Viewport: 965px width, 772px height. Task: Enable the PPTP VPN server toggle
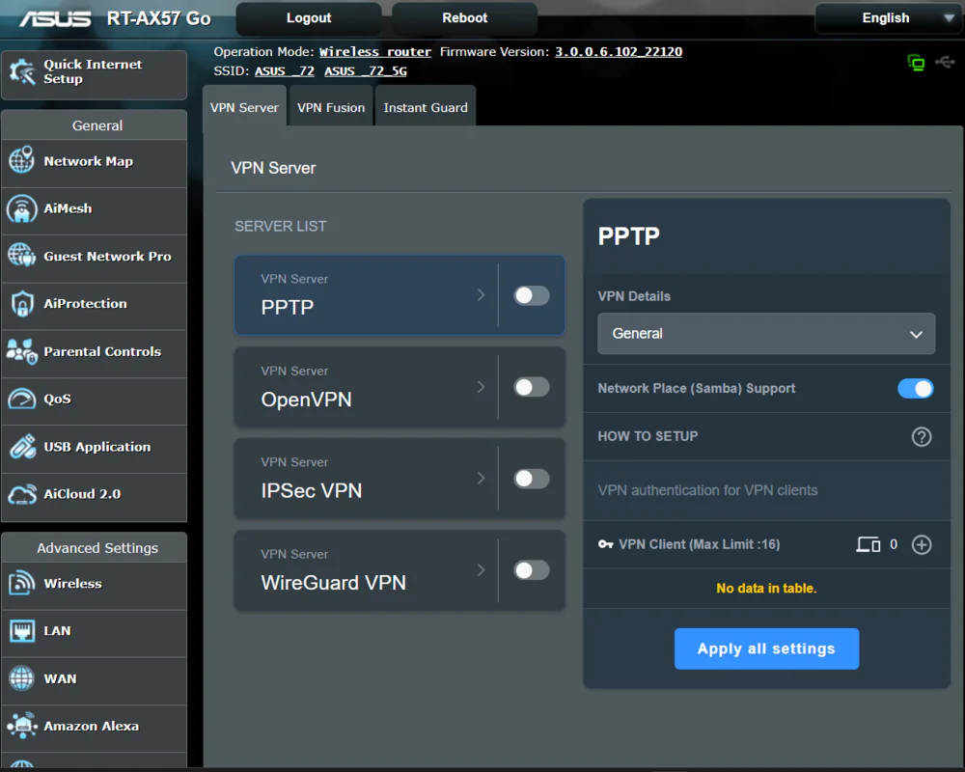[x=531, y=295]
